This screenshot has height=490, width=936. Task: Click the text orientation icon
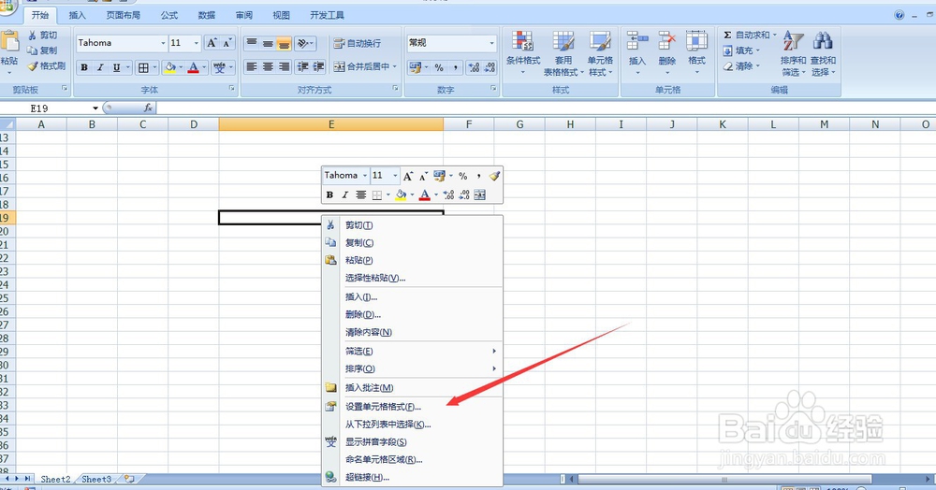click(x=302, y=43)
